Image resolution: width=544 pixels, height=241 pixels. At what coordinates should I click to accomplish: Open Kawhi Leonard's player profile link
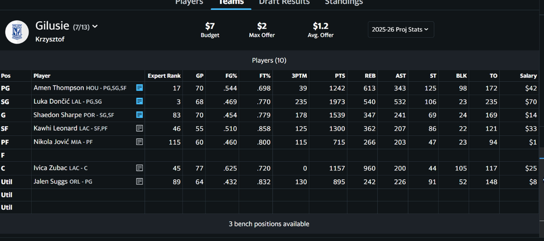point(56,128)
